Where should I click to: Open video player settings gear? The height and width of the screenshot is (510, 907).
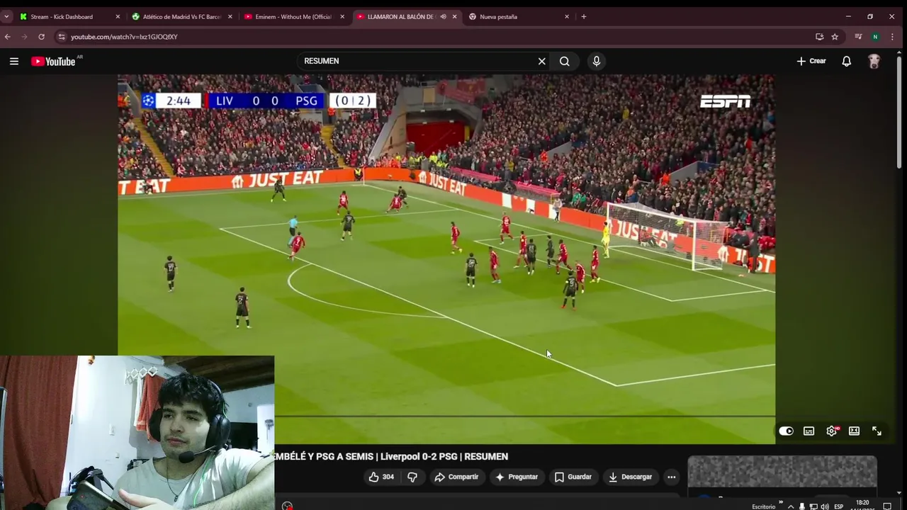(x=832, y=431)
